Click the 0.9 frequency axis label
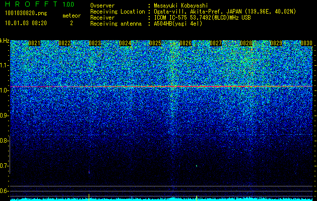This screenshot has height=201, width=317. (x=4, y=116)
